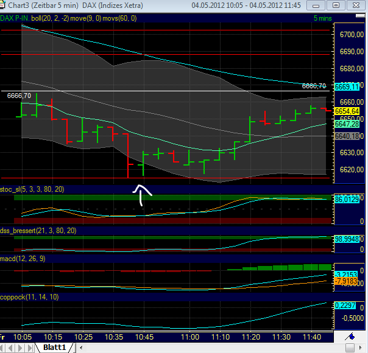Click the 6620,00 price axis label
Viewport: 368px width, 353px height.
(x=352, y=170)
